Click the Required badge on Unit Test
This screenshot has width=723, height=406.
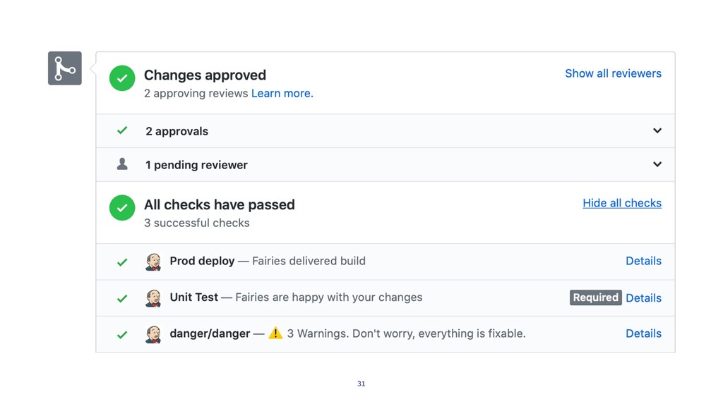click(x=596, y=297)
